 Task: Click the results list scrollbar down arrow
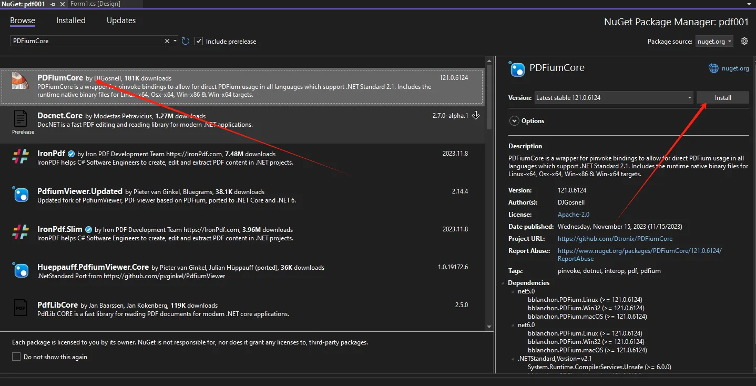tap(489, 327)
